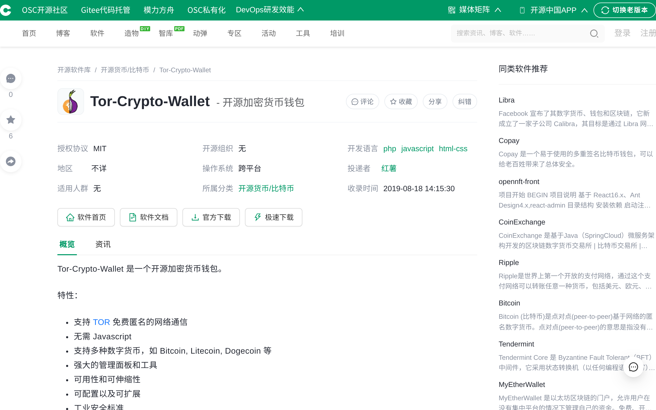
Task: Open 专区 in the main navigation
Action: click(234, 33)
